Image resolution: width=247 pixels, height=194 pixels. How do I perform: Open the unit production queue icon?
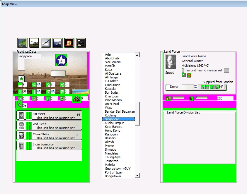[81, 43]
